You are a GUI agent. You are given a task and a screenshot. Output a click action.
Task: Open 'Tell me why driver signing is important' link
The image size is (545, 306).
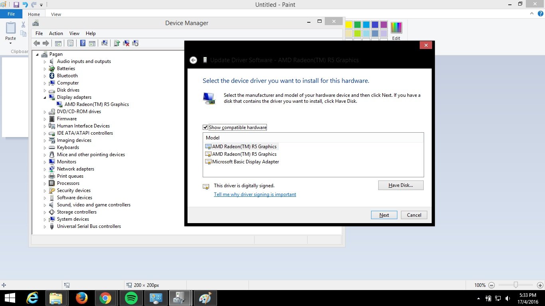(x=255, y=194)
